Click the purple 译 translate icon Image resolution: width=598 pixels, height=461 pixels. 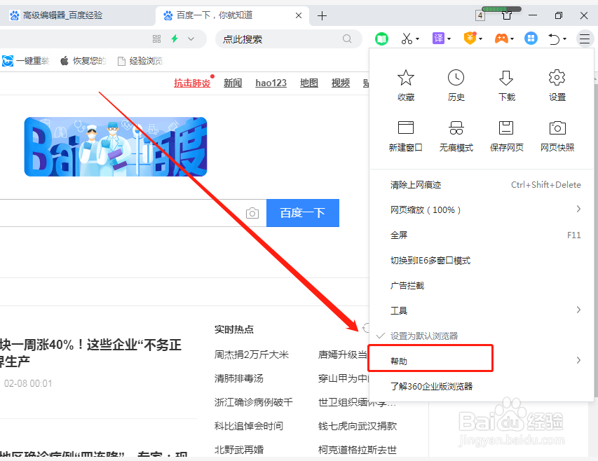pyautogui.click(x=439, y=38)
